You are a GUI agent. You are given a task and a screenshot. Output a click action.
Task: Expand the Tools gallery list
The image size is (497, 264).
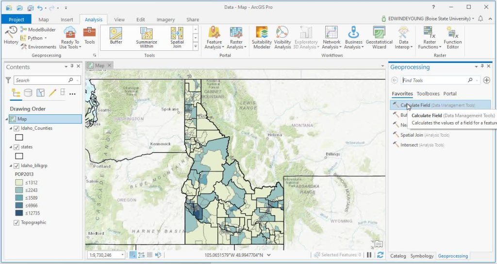(x=196, y=46)
